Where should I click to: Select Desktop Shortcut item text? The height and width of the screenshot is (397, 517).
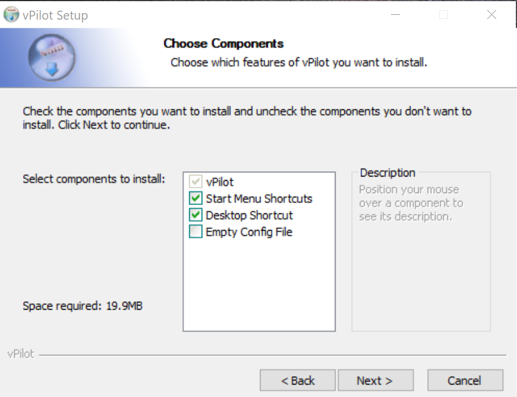pos(249,215)
